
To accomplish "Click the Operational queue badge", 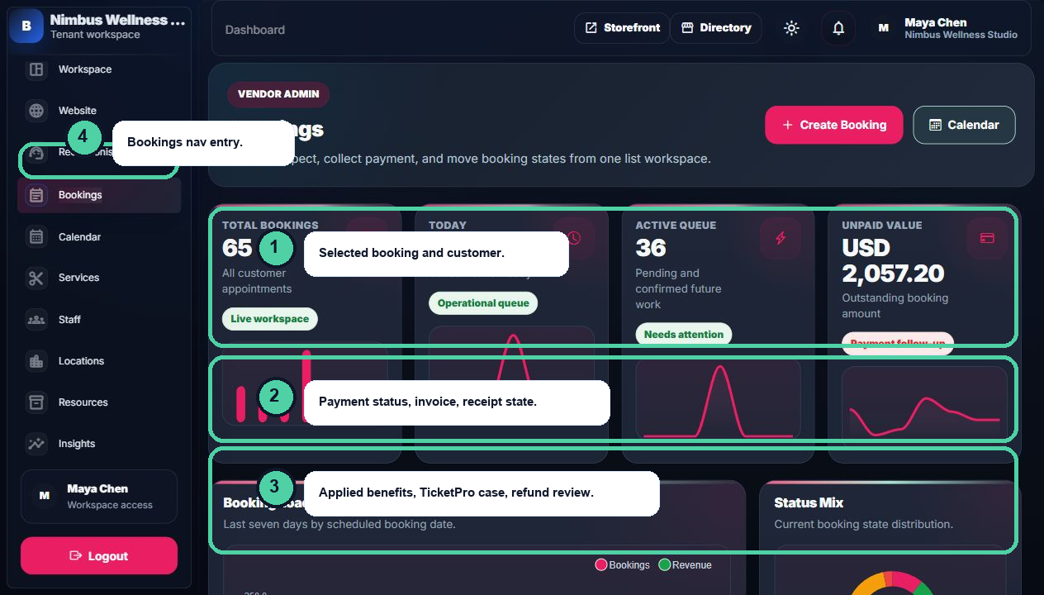I will pos(483,303).
